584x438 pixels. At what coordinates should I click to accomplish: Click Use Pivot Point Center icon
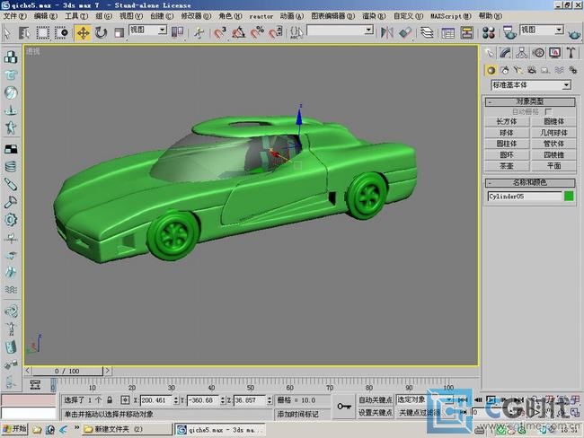pyautogui.click(x=177, y=32)
